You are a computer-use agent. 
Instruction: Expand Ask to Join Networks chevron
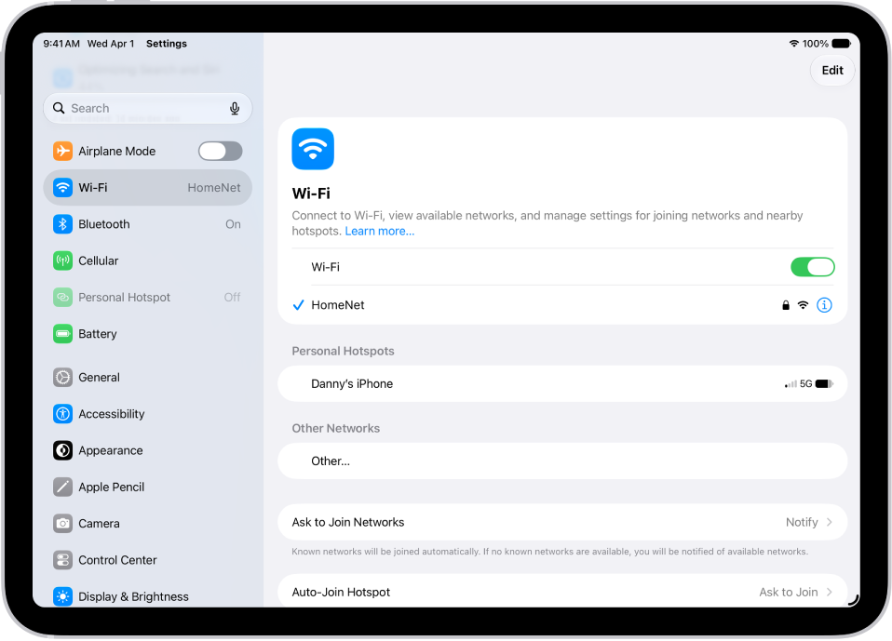point(829,522)
